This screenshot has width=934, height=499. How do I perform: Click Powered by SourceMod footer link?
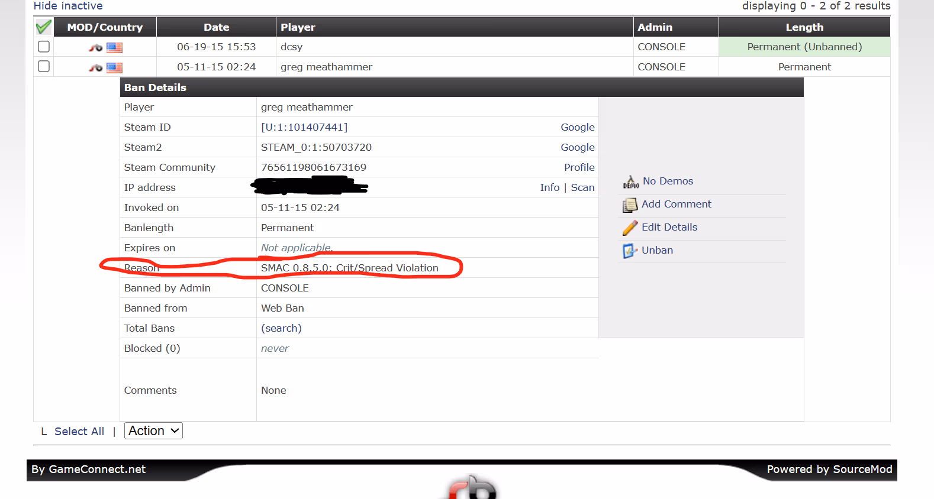click(829, 469)
